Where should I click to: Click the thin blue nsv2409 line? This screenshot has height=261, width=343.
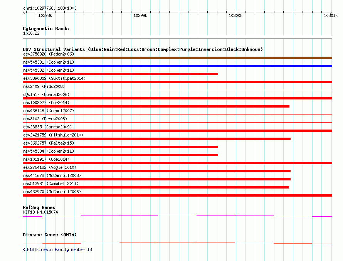[177, 90]
